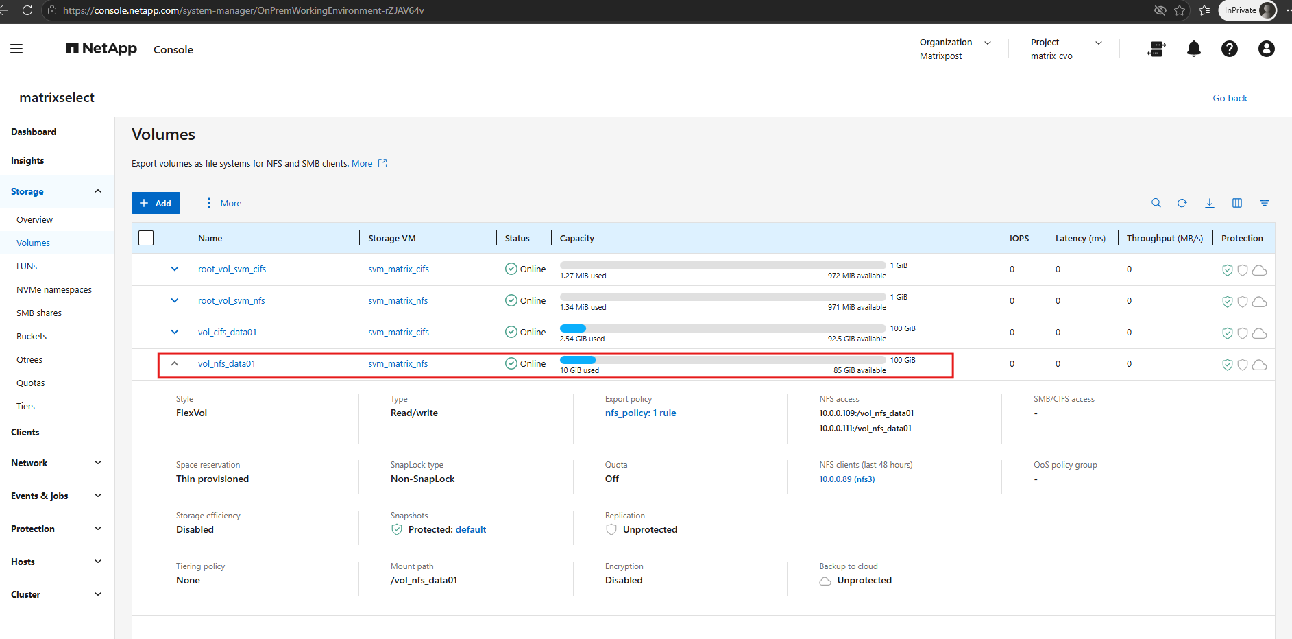Open the filter icon for volumes

pyautogui.click(x=1265, y=203)
